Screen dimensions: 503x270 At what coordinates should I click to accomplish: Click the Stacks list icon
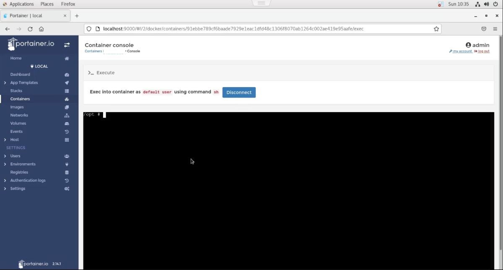coord(67,91)
